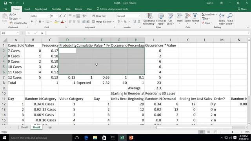Image resolution: width=251 pixels, height=141 pixels.
Task: Click the Save icon in title bar
Action: click(x=5, y=3)
